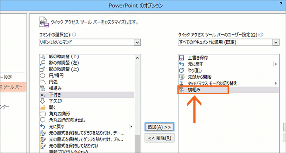The width and height of the screenshot is (286, 153).
Task: Click the info icon beside コマンドの選択
Action: coord(74,35)
